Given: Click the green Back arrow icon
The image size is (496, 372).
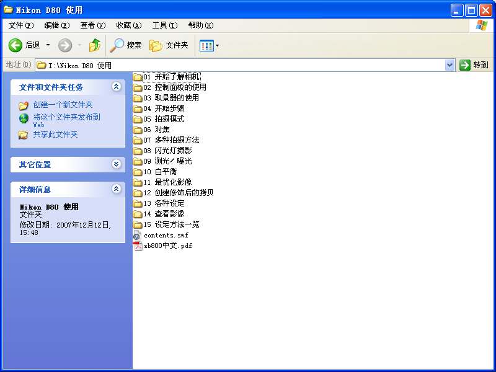Looking at the screenshot, I should (x=15, y=45).
